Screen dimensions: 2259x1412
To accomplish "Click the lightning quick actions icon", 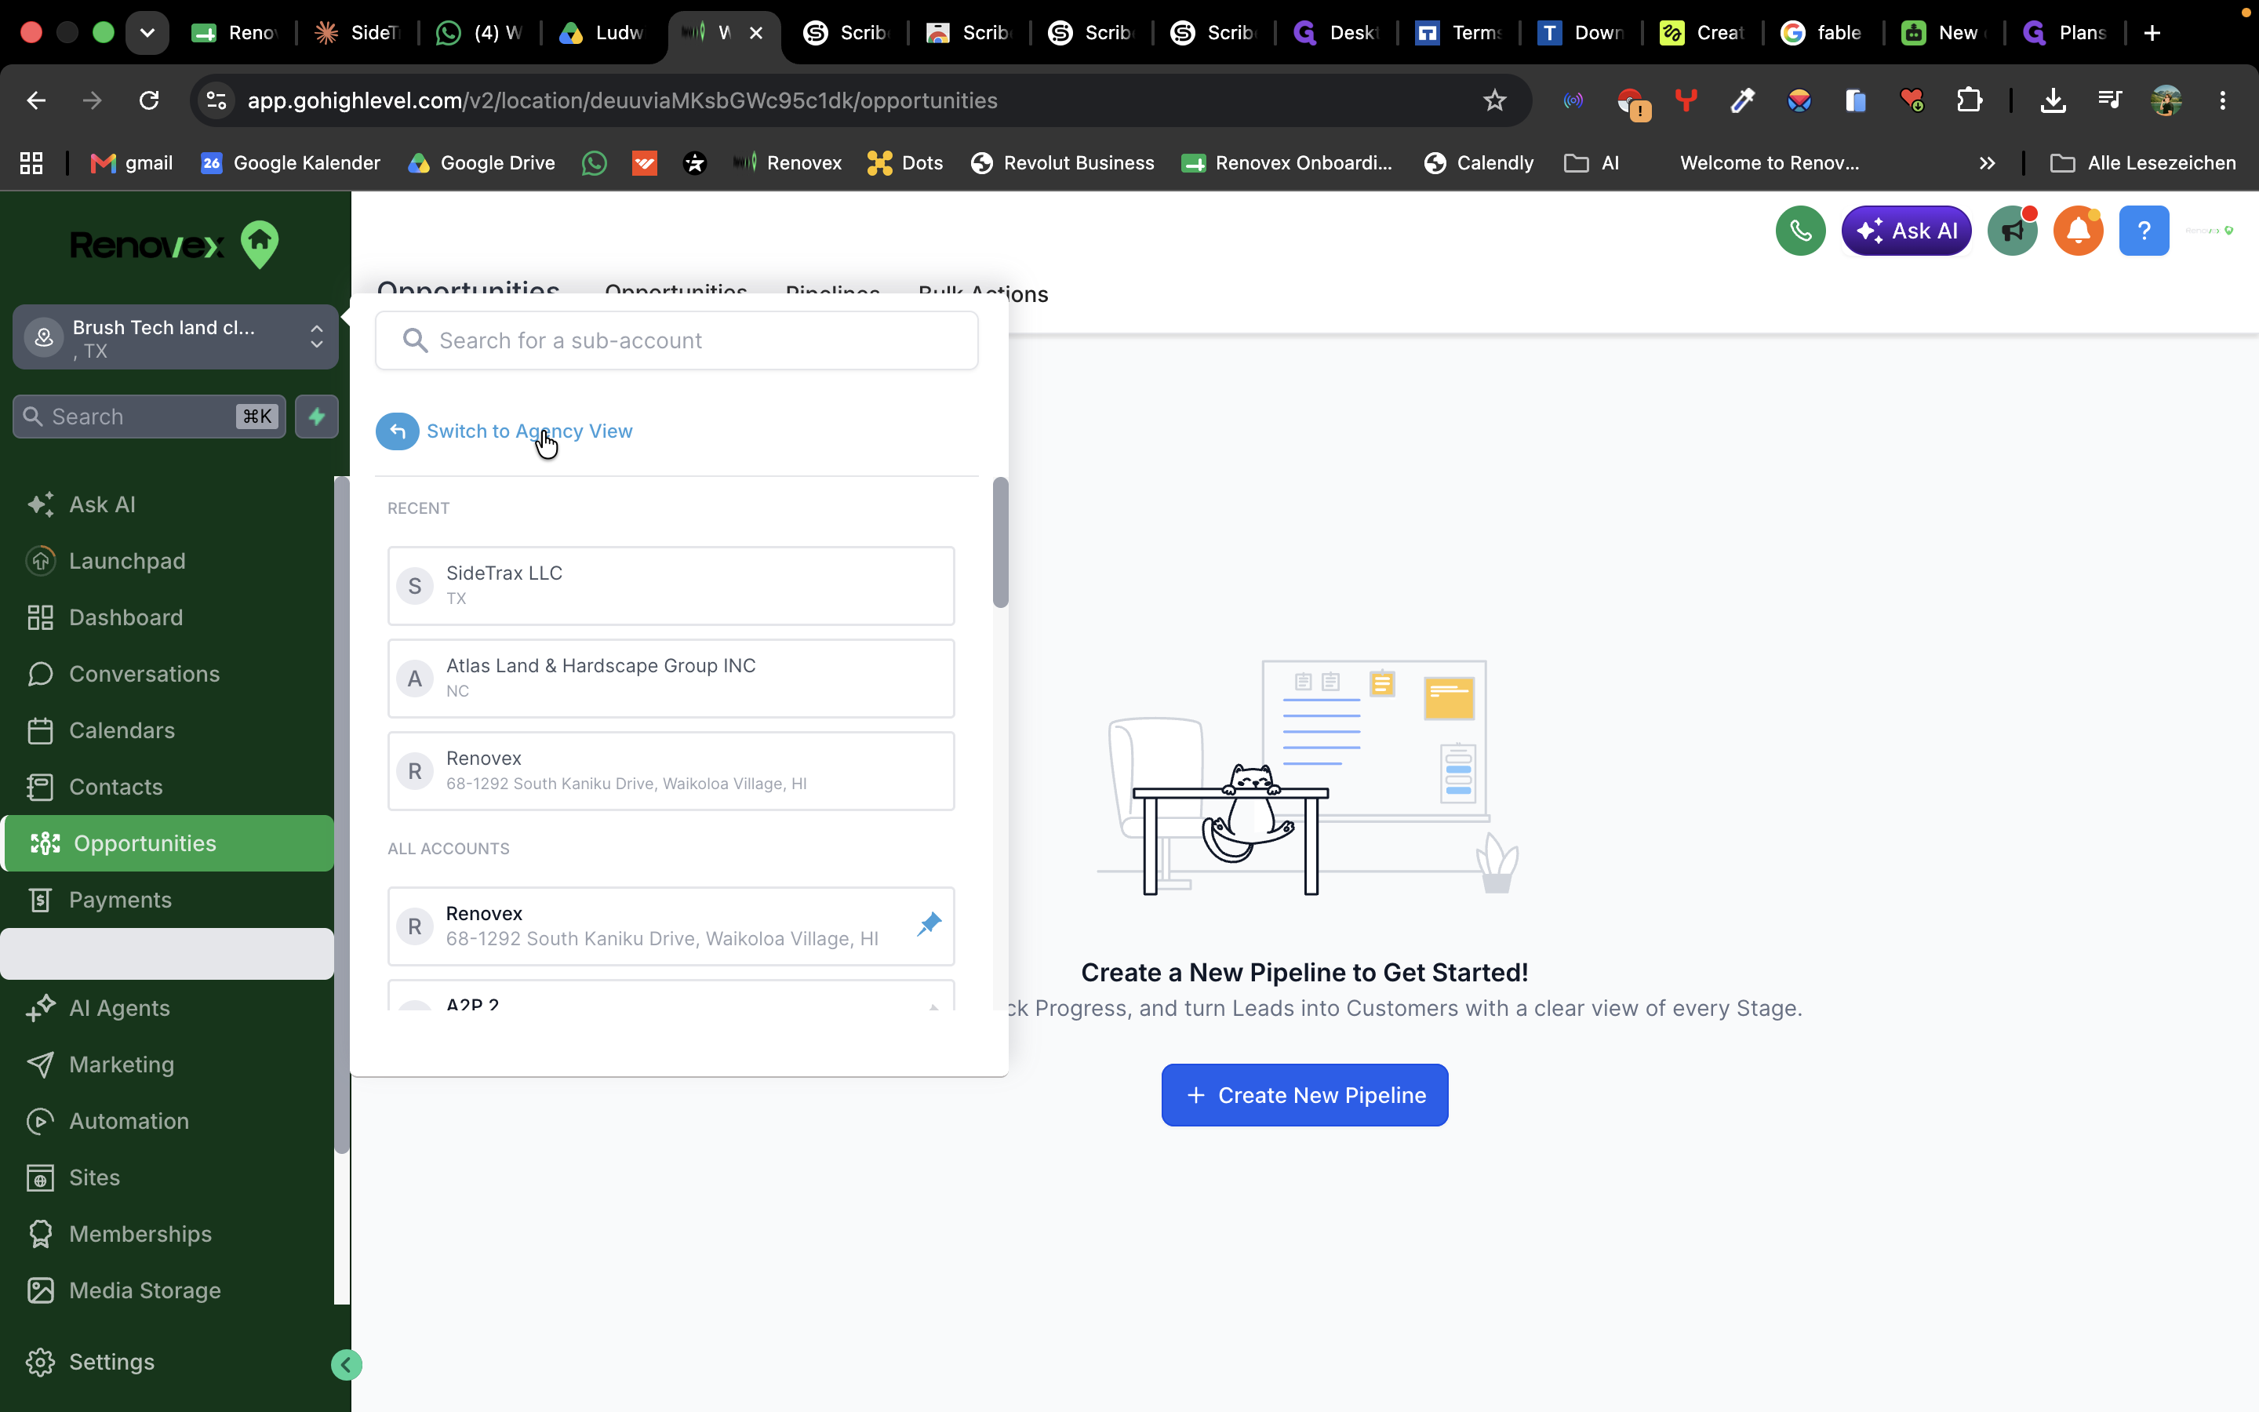I will pyautogui.click(x=316, y=417).
